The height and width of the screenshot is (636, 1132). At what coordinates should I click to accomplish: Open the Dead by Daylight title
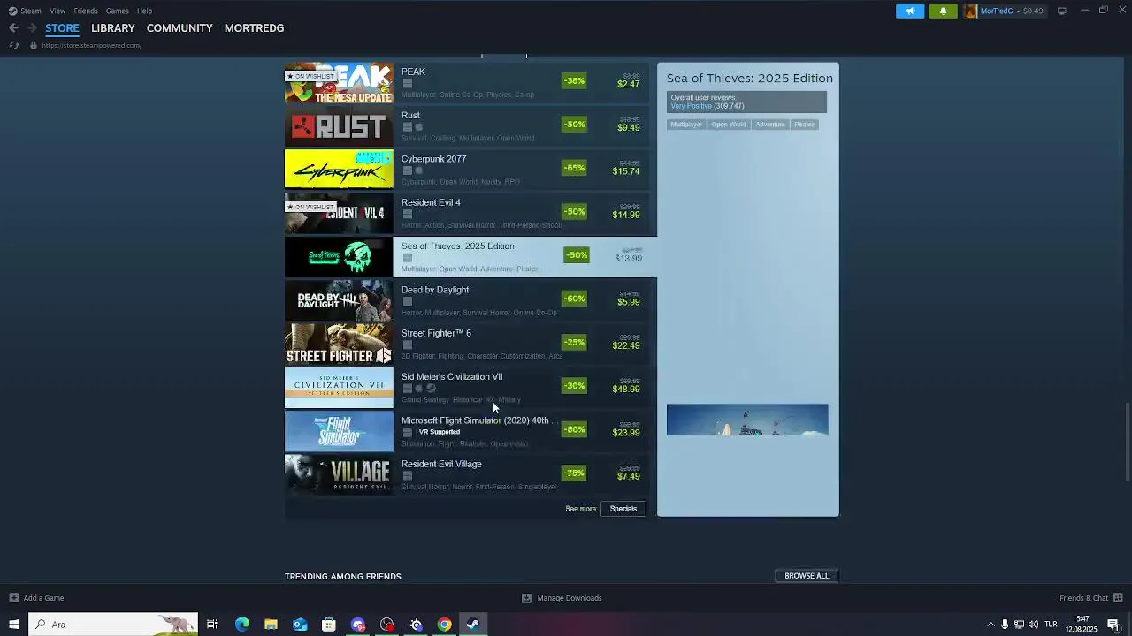(x=435, y=290)
